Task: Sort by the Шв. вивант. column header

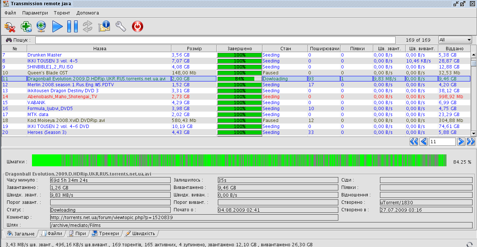Action: click(422, 49)
